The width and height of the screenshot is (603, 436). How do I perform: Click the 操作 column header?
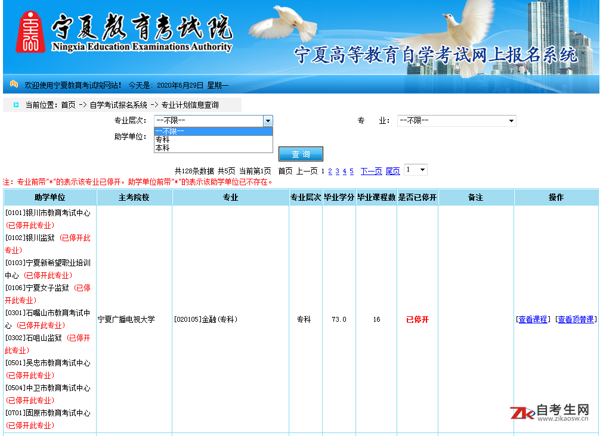[x=556, y=197]
